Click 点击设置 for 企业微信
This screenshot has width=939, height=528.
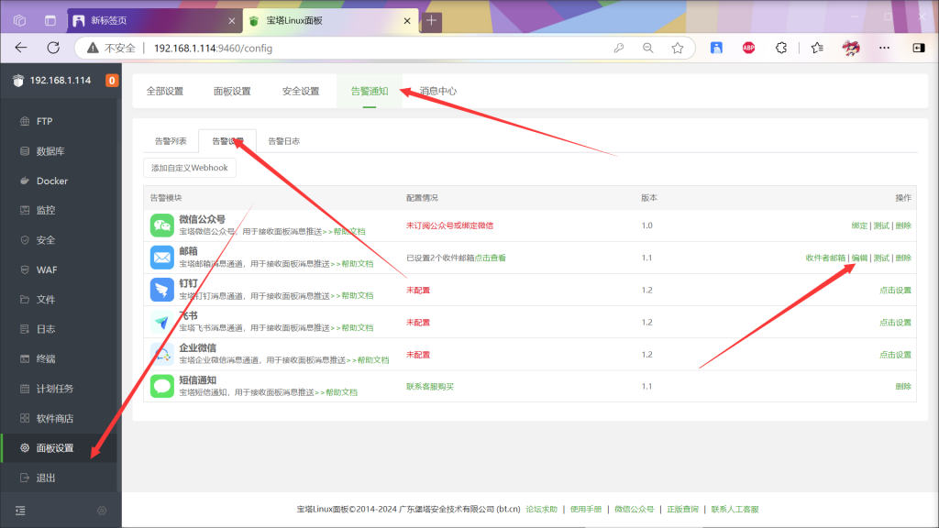pyautogui.click(x=895, y=355)
